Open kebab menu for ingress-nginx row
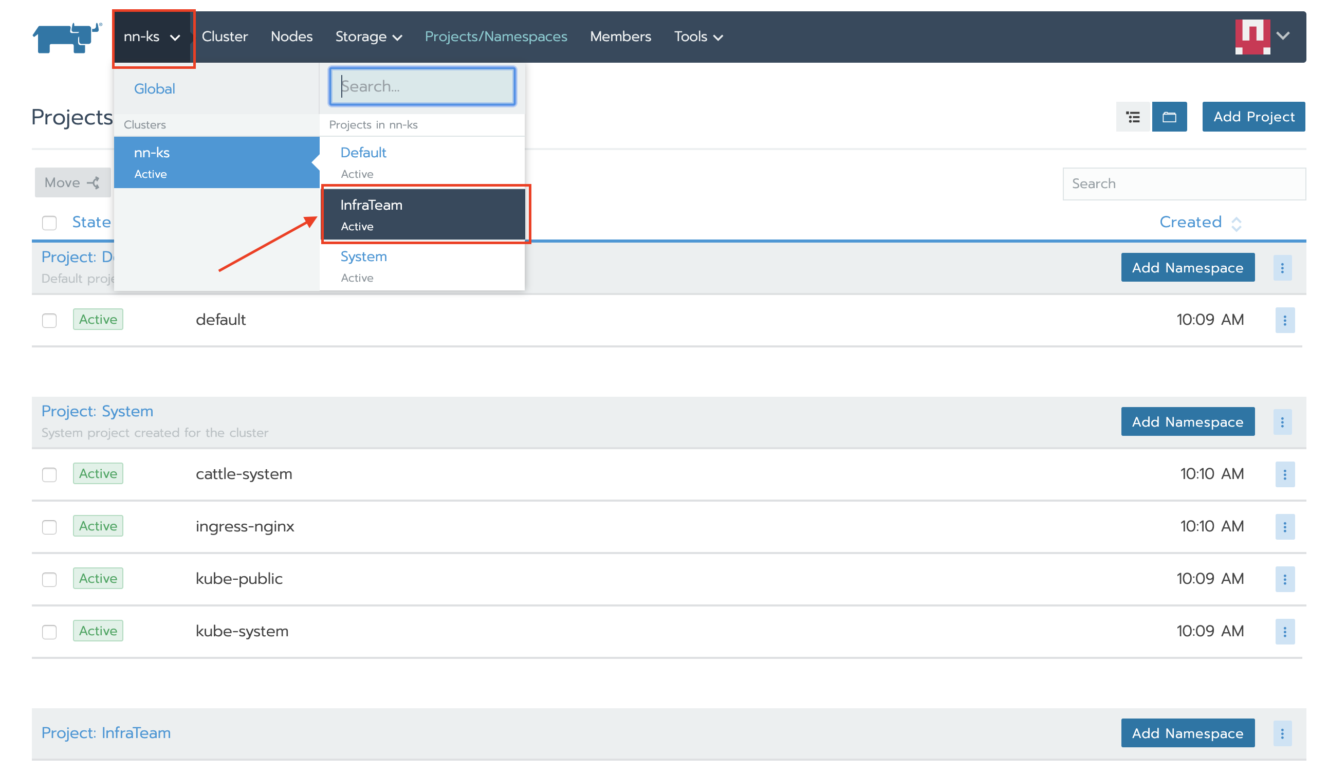 [1284, 527]
